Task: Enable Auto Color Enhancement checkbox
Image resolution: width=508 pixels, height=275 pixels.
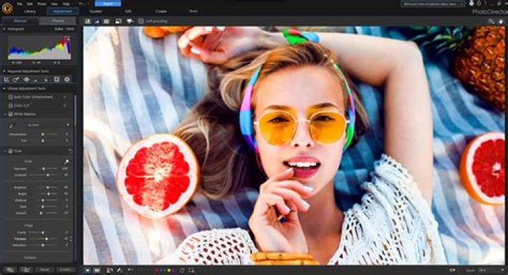Action: coord(11,97)
